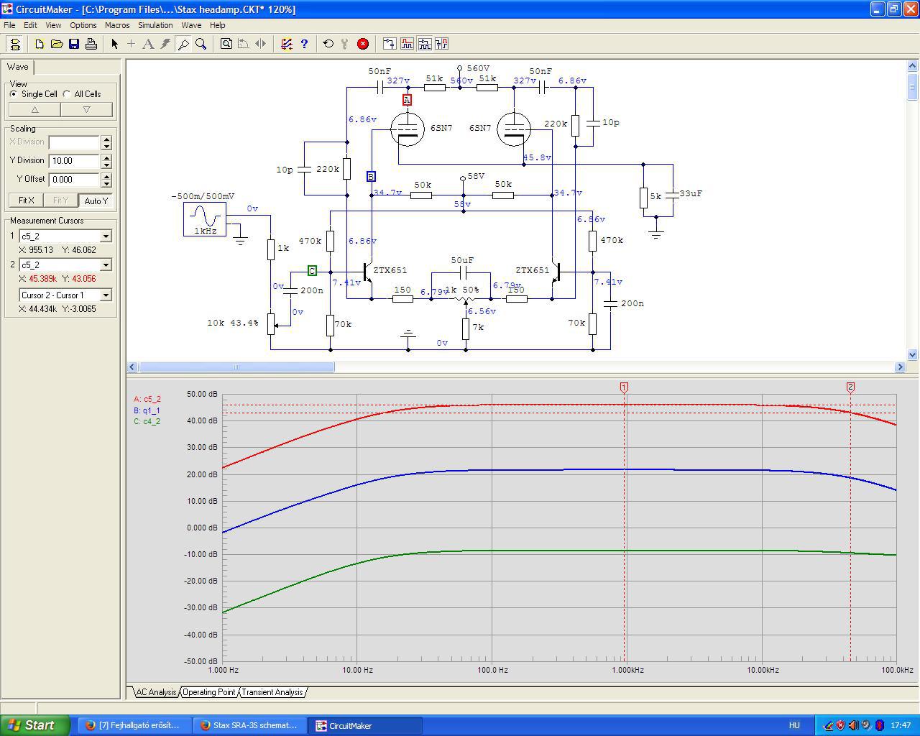Click the blue question mark help icon
Image resolution: width=920 pixels, height=736 pixels.
click(304, 44)
